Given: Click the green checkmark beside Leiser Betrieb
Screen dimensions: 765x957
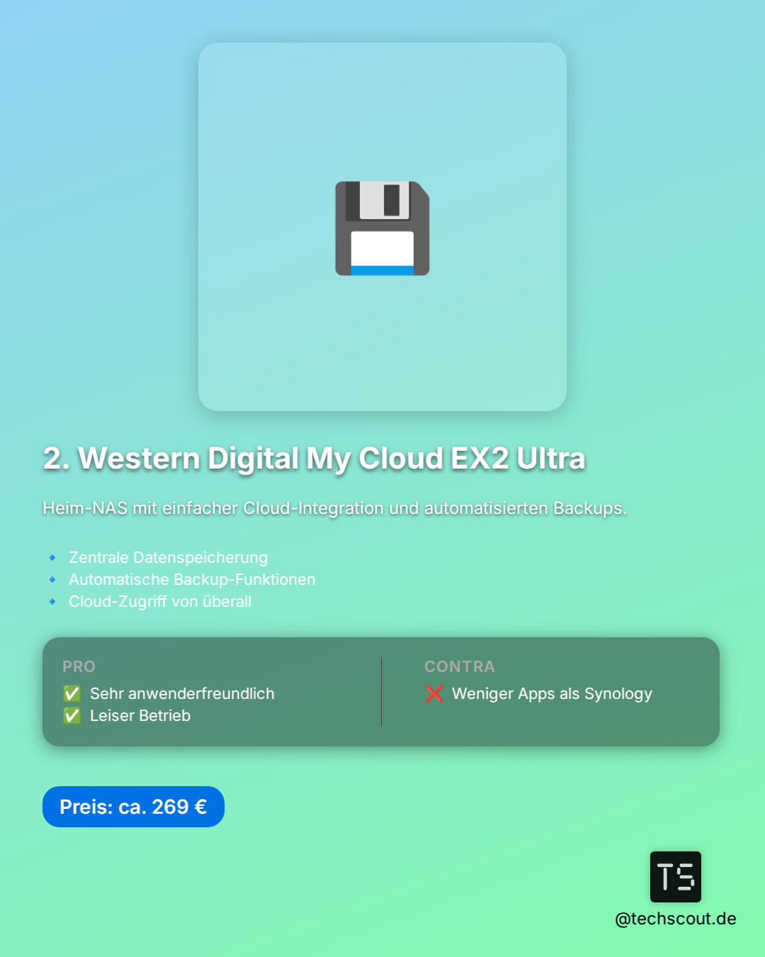Looking at the screenshot, I should coord(72,715).
